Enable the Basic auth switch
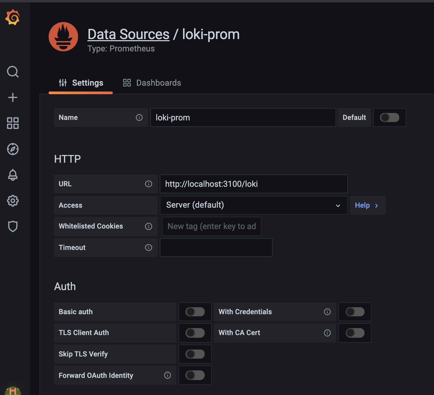Viewport: 434px width, 395px height. click(195, 312)
